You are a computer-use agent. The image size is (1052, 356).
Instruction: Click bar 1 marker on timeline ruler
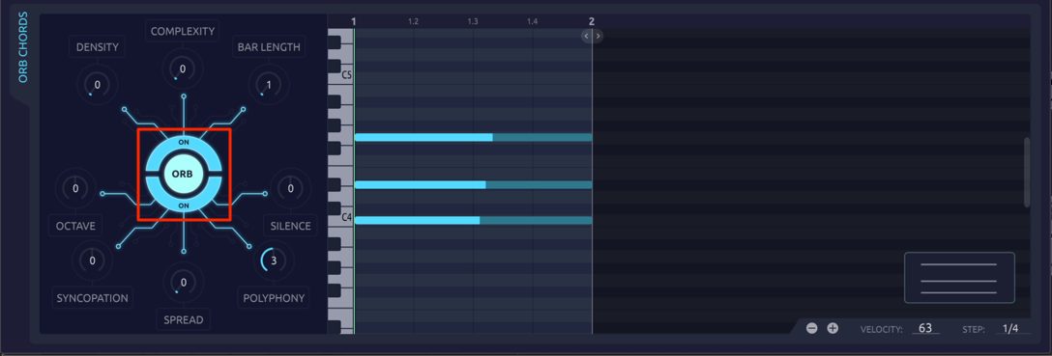(x=354, y=21)
